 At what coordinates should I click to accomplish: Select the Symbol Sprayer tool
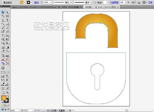(3, 56)
